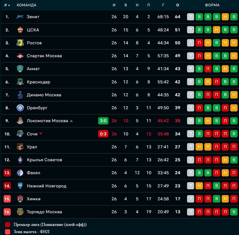This screenshot has width=239, height=235.
Task: Open the Ростов club logo
Action: (20, 43)
